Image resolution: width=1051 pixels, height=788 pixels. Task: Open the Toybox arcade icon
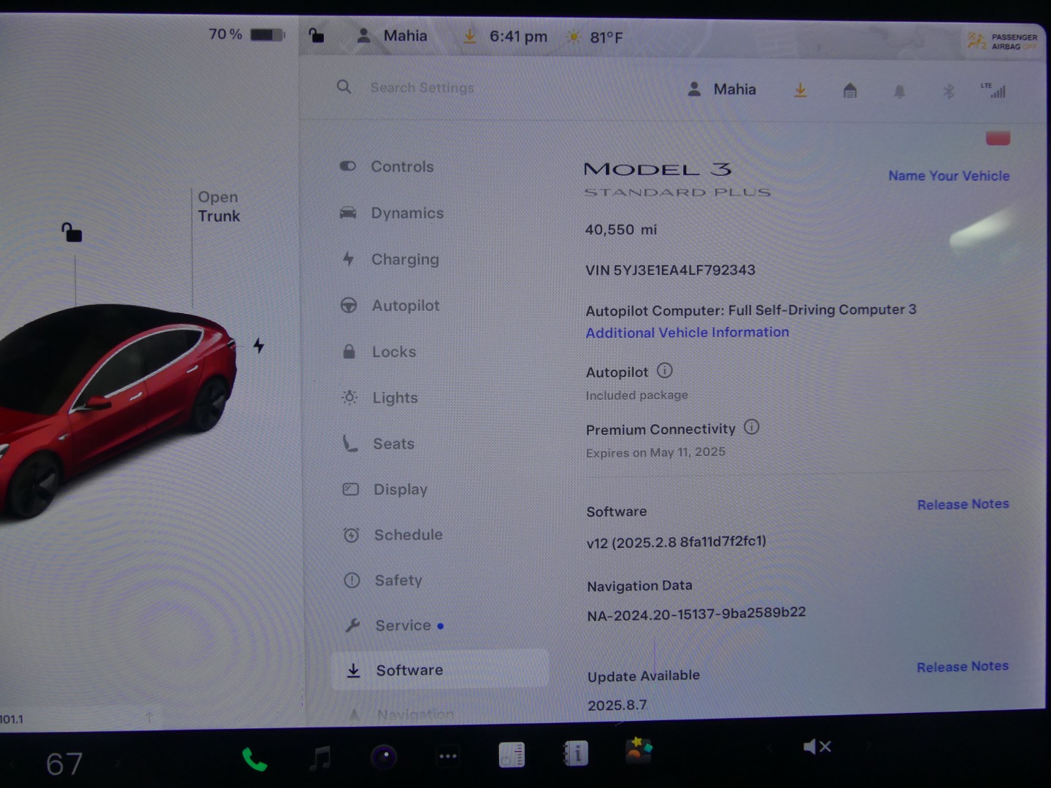(x=639, y=750)
